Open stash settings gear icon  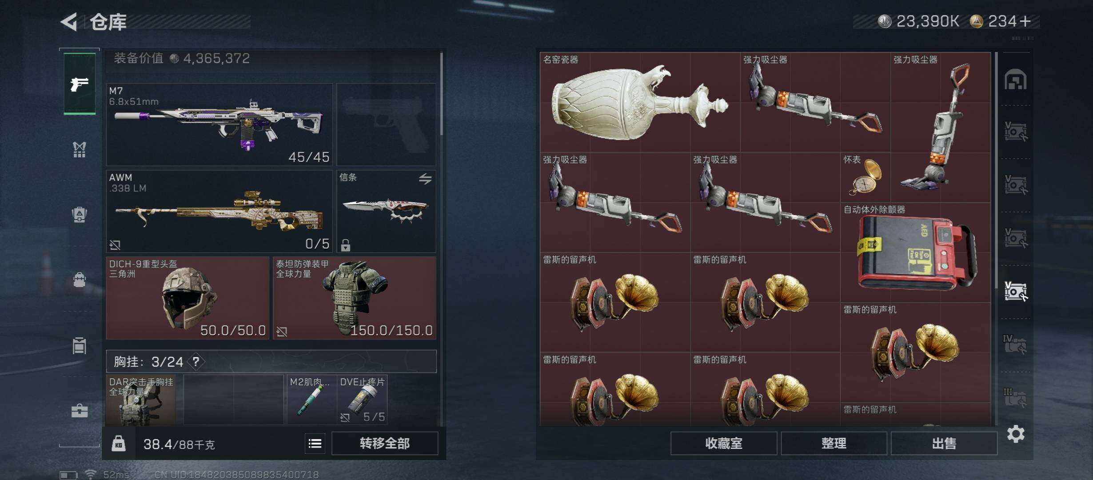[1016, 434]
